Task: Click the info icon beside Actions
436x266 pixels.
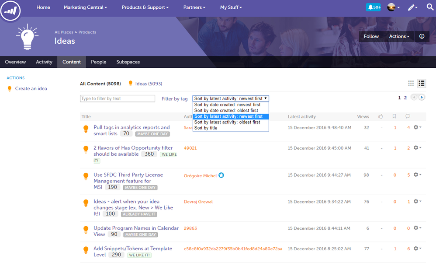Action: pos(422,36)
